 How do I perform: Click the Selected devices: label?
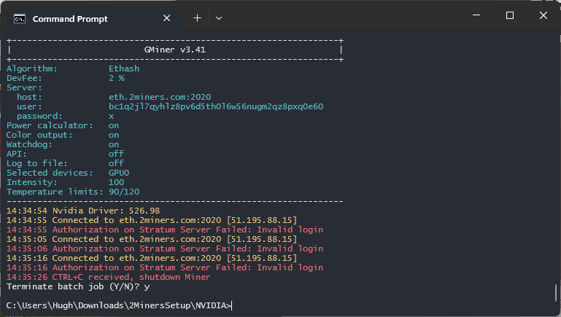50,173
